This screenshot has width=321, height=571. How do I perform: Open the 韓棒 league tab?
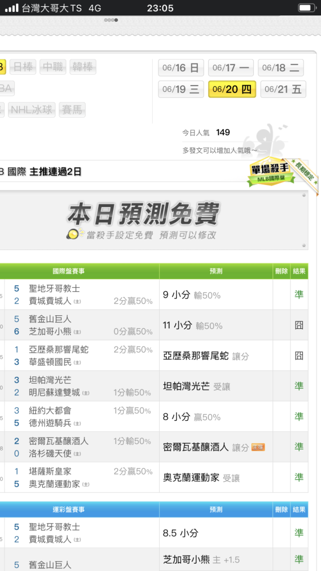tap(83, 67)
